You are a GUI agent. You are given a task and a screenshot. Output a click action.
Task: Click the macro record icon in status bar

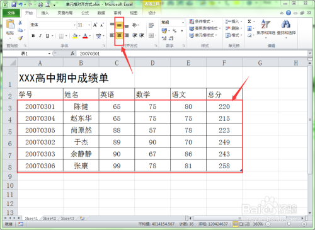pyautogui.click(x=21, y=224)
